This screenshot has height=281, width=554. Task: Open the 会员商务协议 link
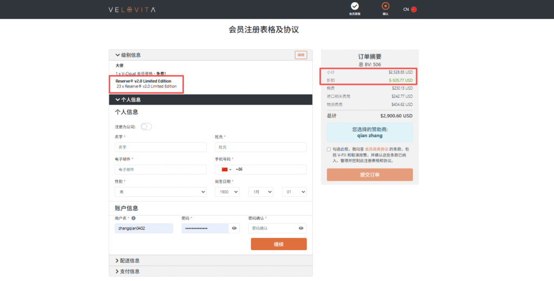(x=377, y=149)
